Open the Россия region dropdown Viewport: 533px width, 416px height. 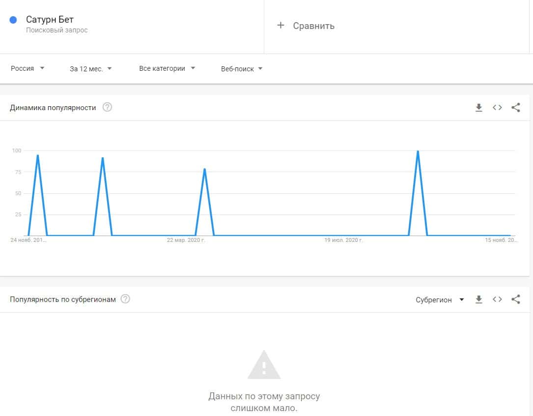[28, 68]
